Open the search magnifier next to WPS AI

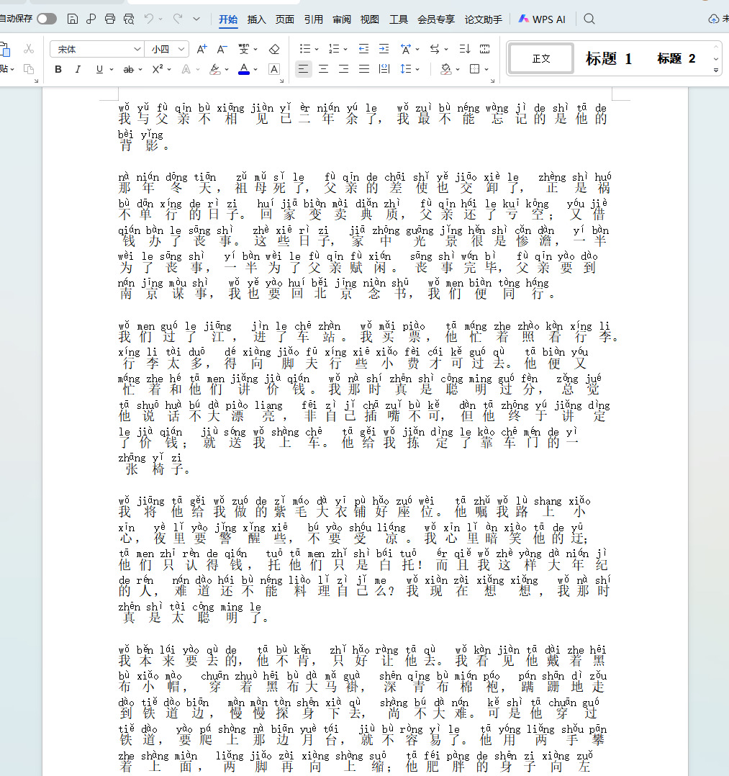589,19
